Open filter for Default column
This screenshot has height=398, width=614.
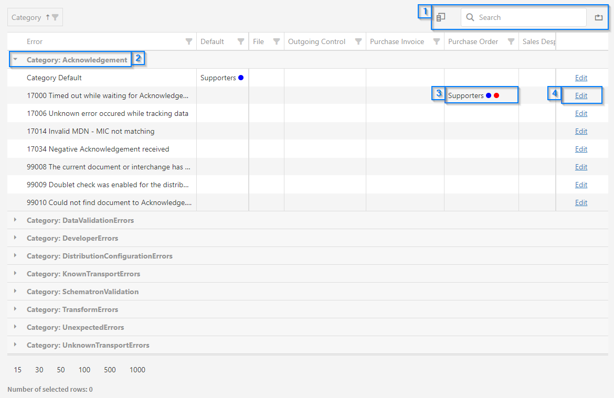pyautogui.click(x=241, y=42)
